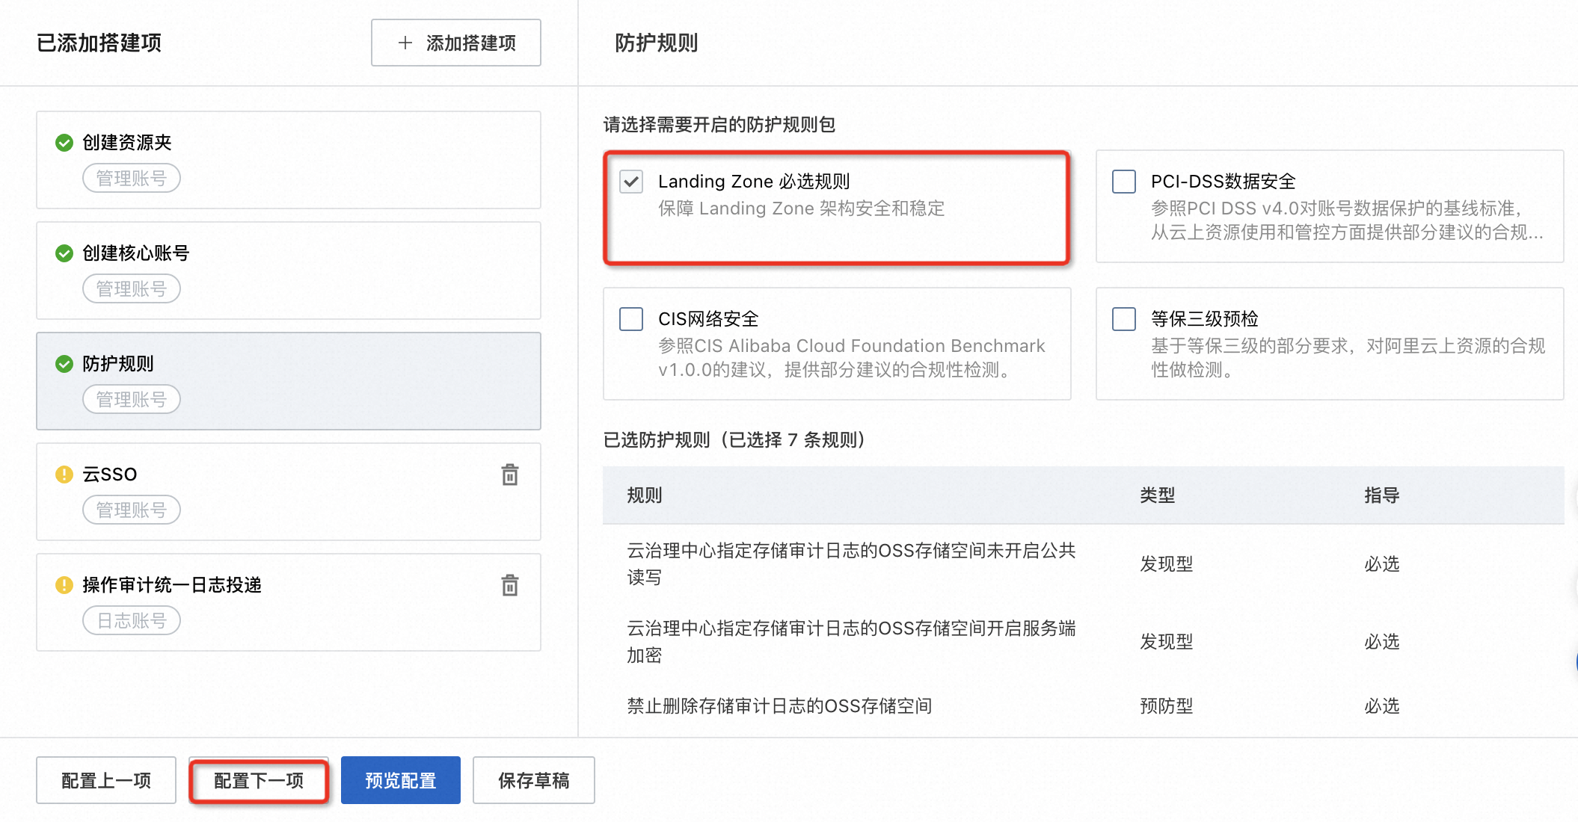The image size is (1578, 822).
Task: Click 保存草稿 to save draft
Action: coord(533,780)
